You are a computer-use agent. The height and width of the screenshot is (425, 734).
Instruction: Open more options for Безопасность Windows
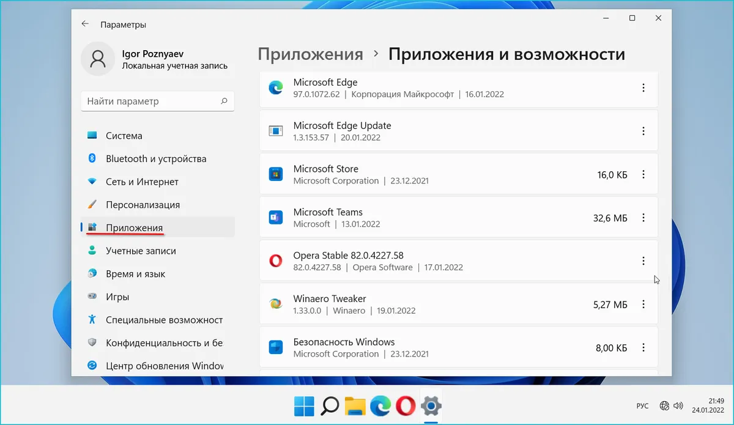point(643,347)
